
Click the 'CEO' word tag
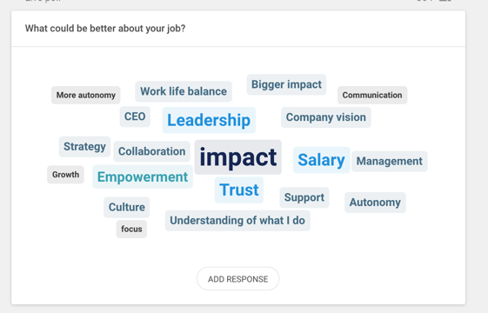(x=135, y=117)
